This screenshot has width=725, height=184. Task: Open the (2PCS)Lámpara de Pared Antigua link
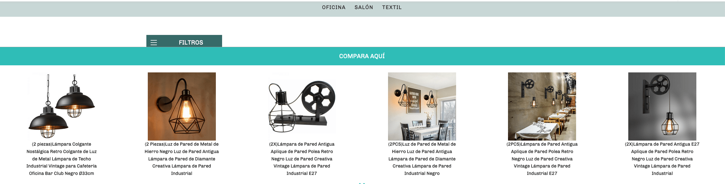[542, 159]
